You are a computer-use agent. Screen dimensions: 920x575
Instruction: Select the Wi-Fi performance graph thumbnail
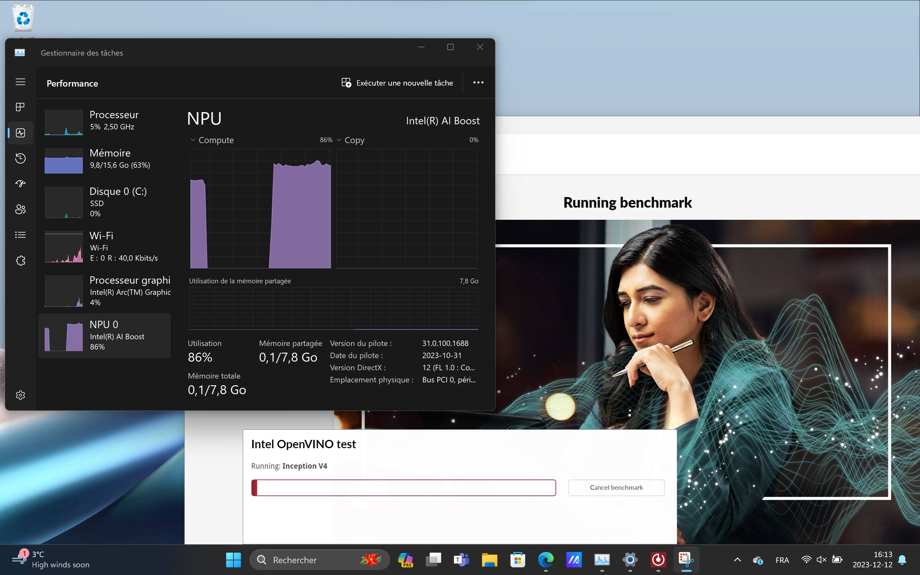[64, 247]
